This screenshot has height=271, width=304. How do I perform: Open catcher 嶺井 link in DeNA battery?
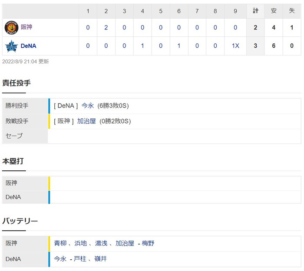(101, 259)
